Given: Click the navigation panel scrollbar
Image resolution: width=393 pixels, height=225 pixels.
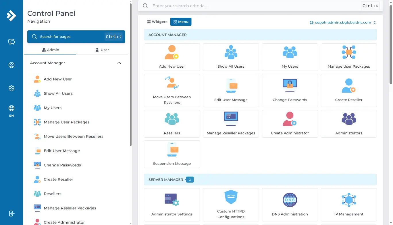Looking at the screenshot, I should [x=131, y=75].
